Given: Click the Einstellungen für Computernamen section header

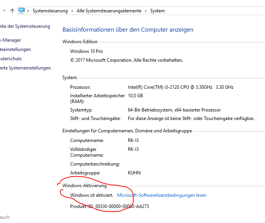Looking at the screenshot, I should click(127, 131).
